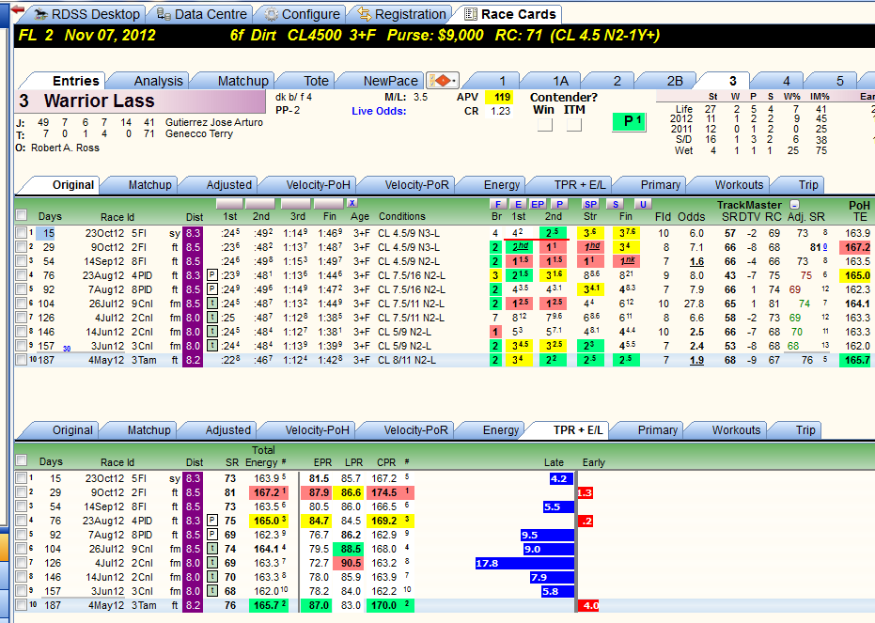The height and width of the screenshot is (623, 875).
Task: Click the turf t icon on 3Jun12 upper row
Action: point(212,346)
